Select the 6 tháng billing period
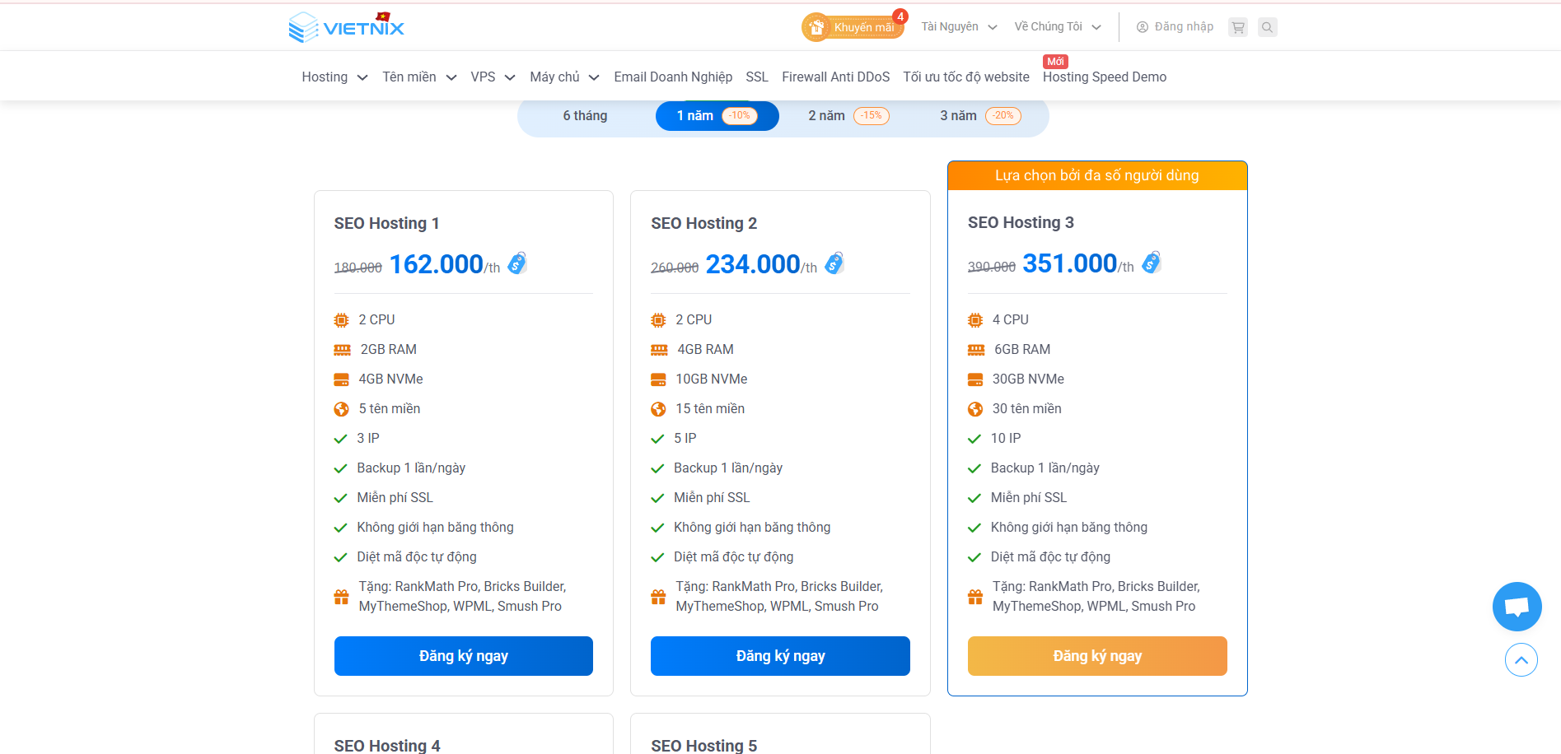This screenshot has height=754, width=1561. (x=585, y=116)
